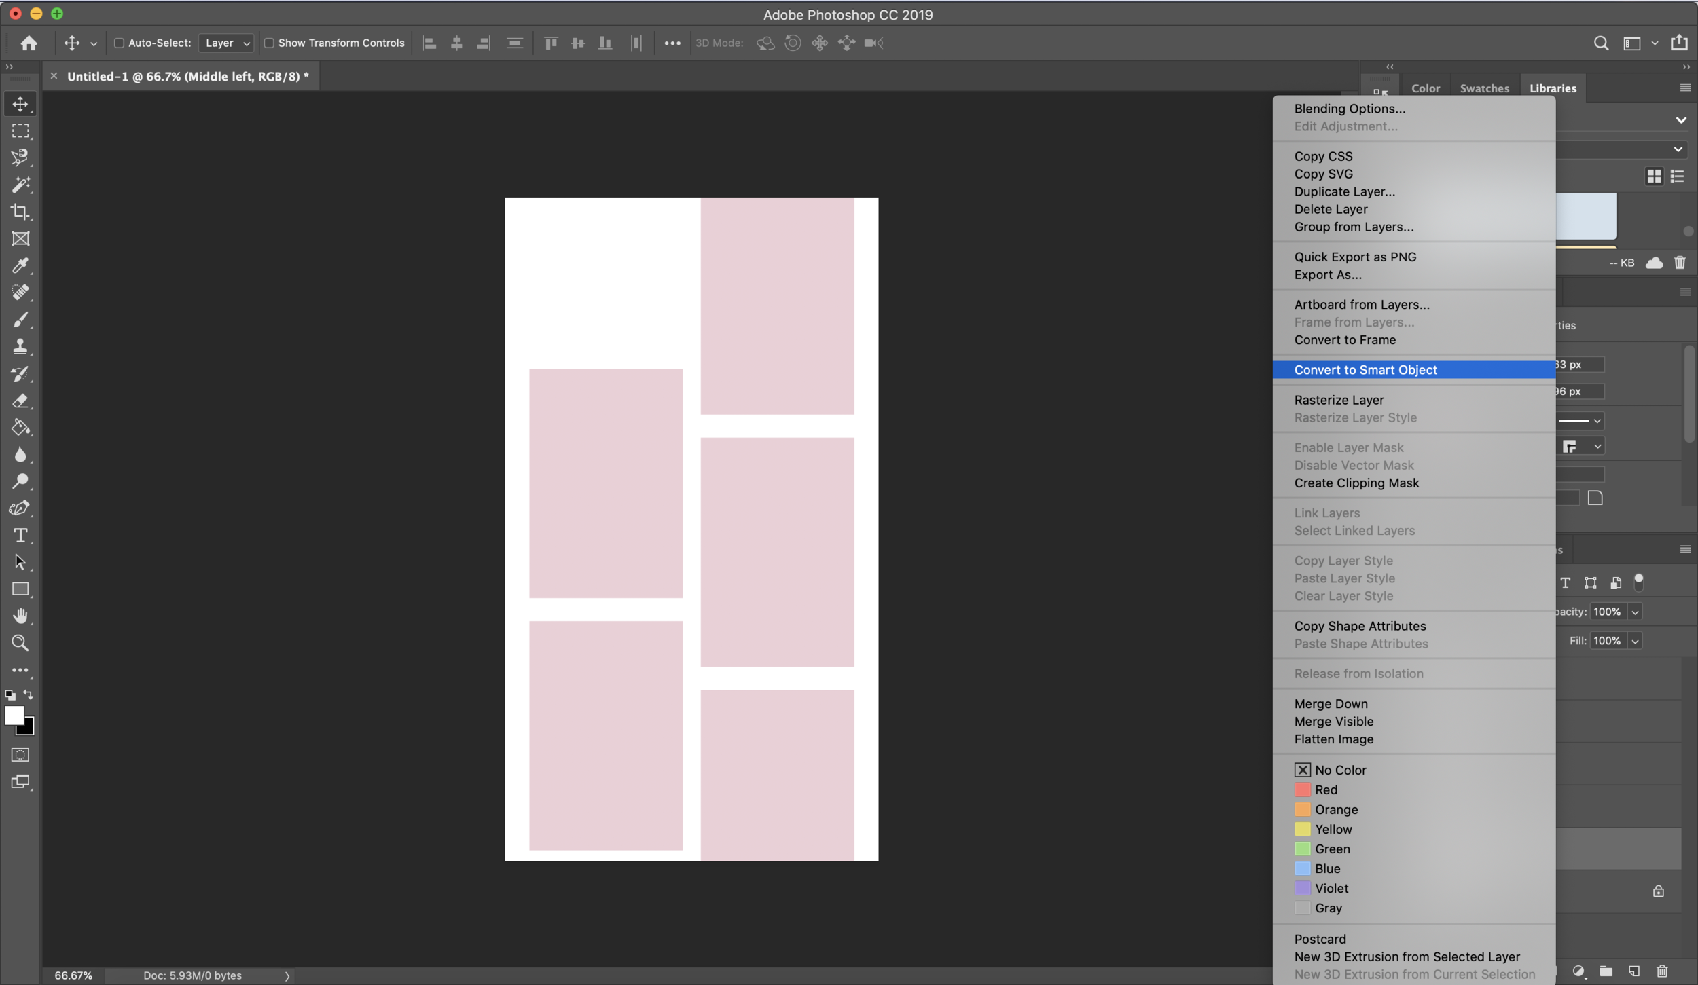This screenshot has height=985, width=1698.
Task: Select the Crop tool
Action: 20,212
